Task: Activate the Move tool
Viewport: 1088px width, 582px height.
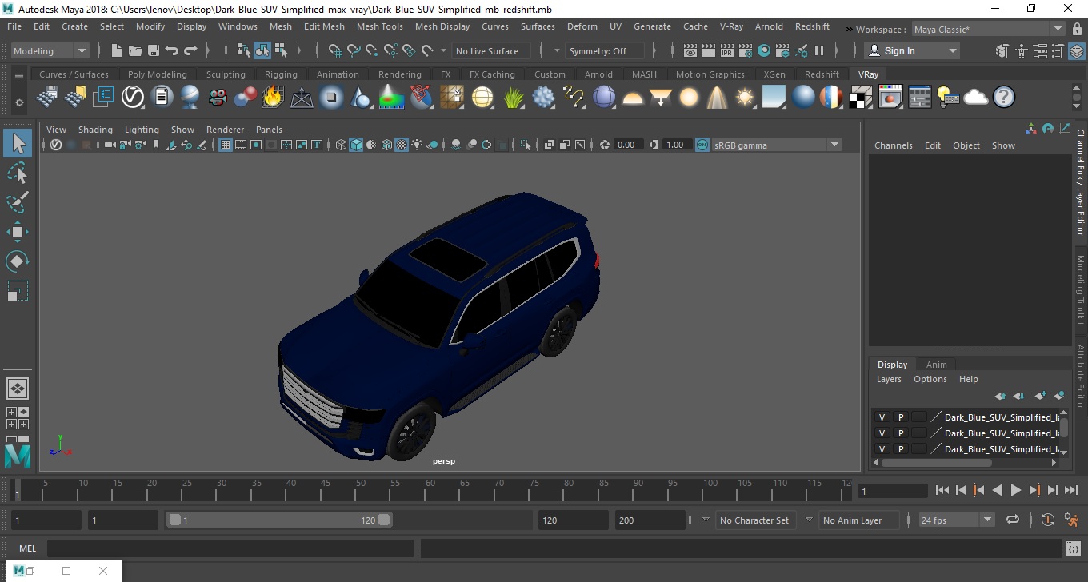Action: point(18,232)
